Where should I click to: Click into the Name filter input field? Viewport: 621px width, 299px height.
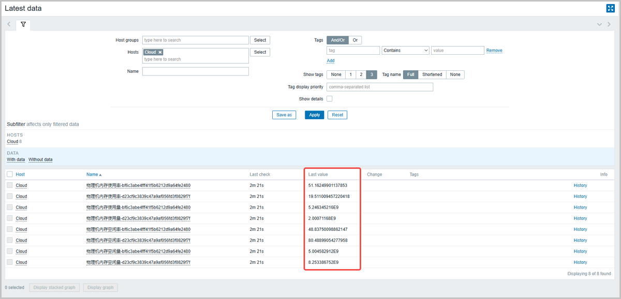tap(196, 71)
